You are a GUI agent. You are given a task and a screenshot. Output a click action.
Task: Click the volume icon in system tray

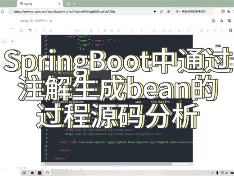[227, 173]
